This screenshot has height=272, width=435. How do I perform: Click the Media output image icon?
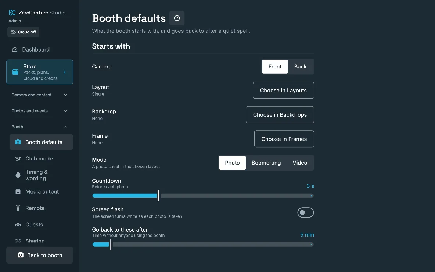point(18,192)
